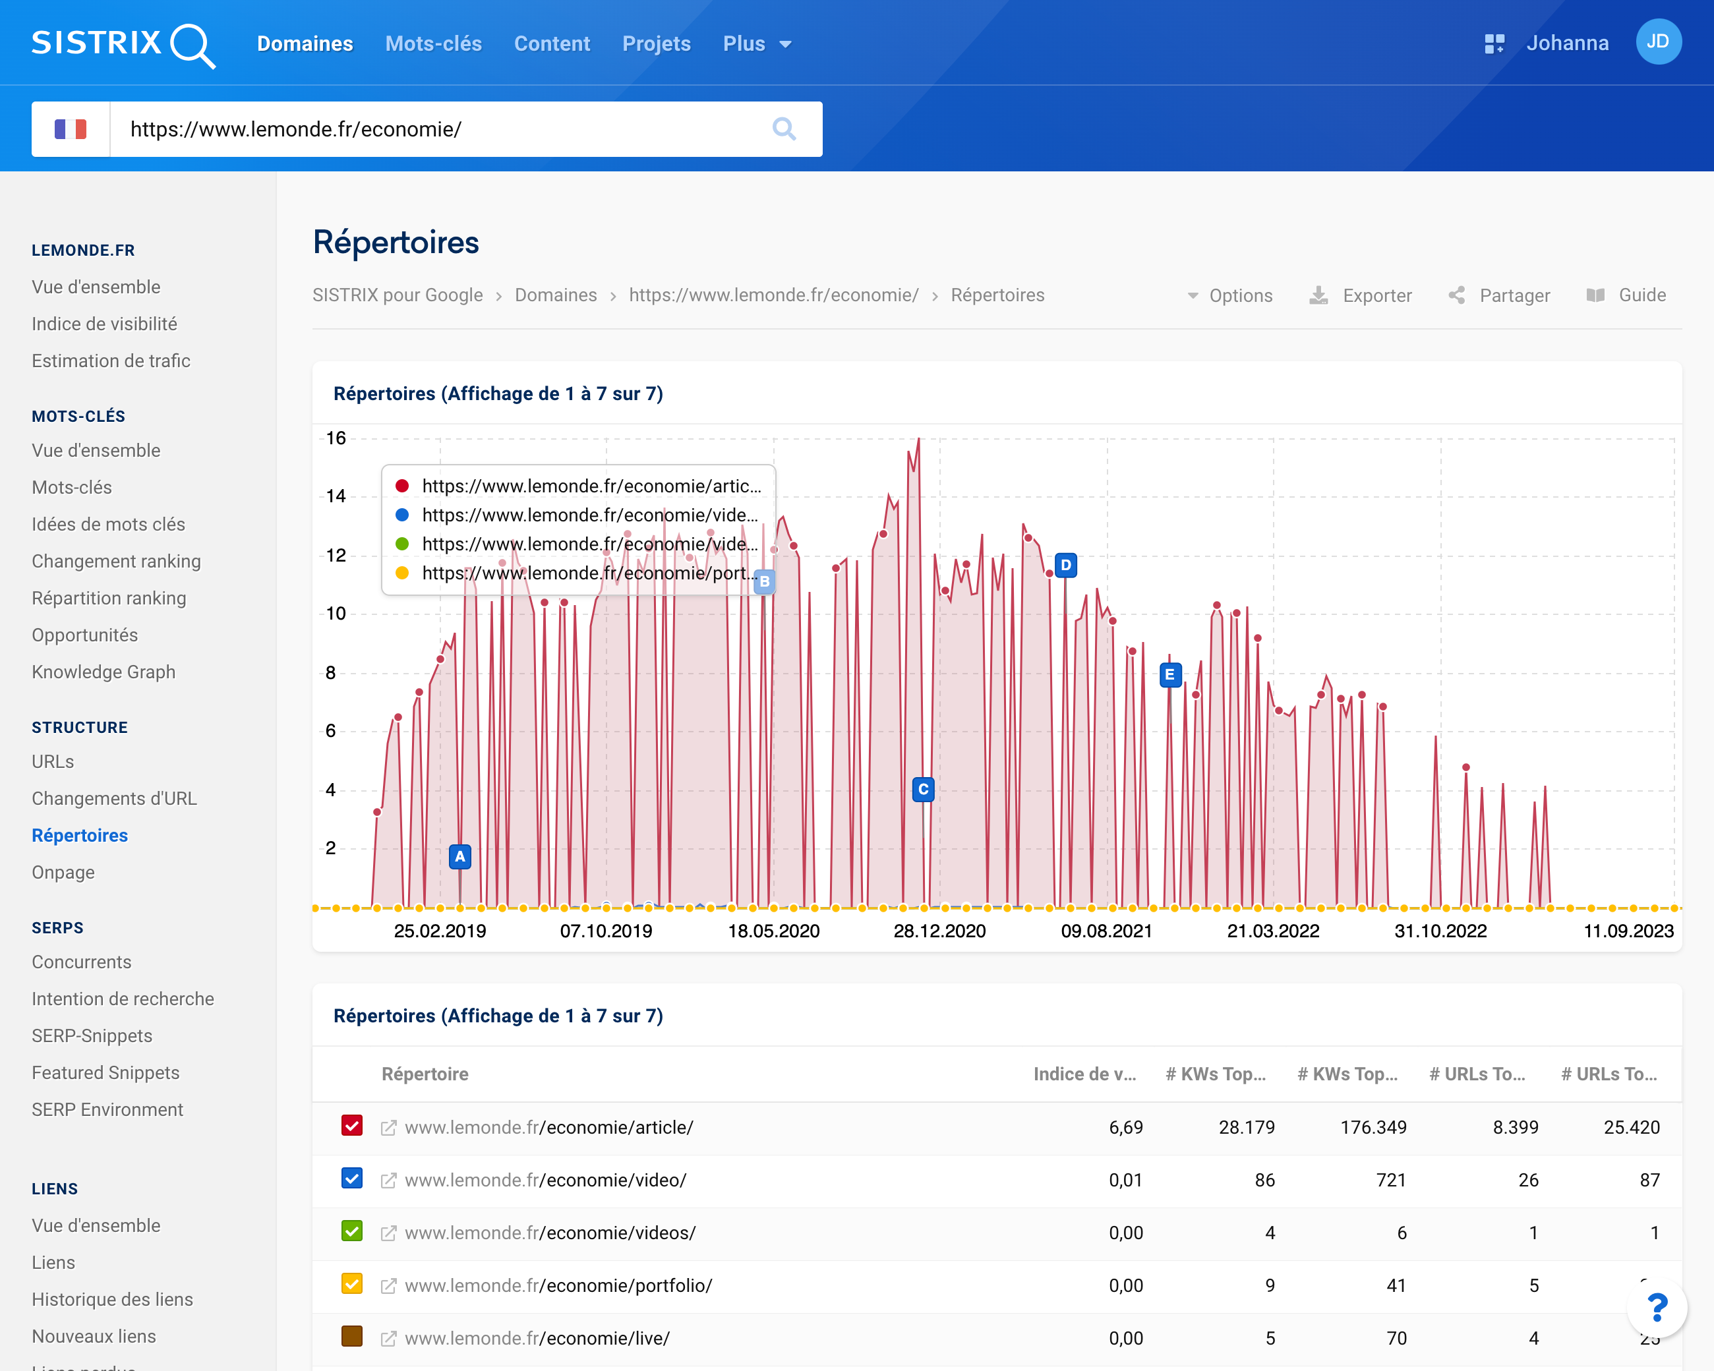Open Onpage sidebar item
The image size is (1714, 1371).
pos(63,872)
